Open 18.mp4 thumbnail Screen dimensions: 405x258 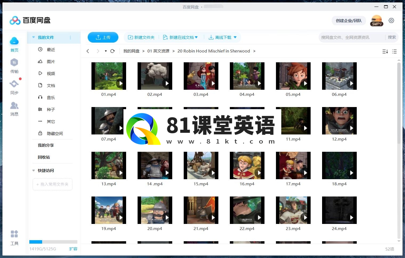(x=339, y=165)
